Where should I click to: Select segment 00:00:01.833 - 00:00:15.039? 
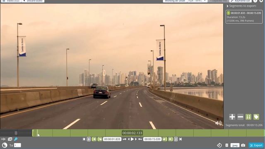pos(244,17)
